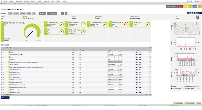Image resolution: width=202 pixels, height=110 pixels.
Task: Open the Sensors main menu
Action: coord(26,1)
